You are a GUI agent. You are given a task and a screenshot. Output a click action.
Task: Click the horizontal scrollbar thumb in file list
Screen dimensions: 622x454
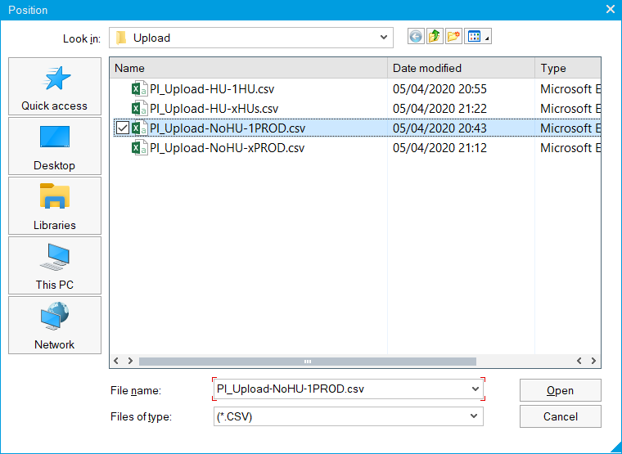(308, 362)
